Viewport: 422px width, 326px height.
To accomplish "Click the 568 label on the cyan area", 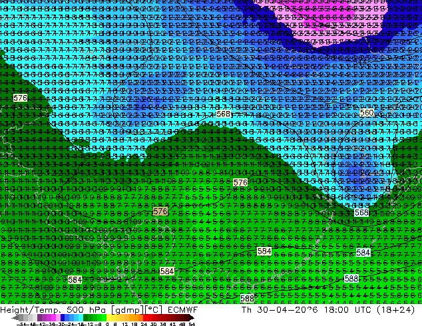I will pyautogui.click(x=224, y=114).
